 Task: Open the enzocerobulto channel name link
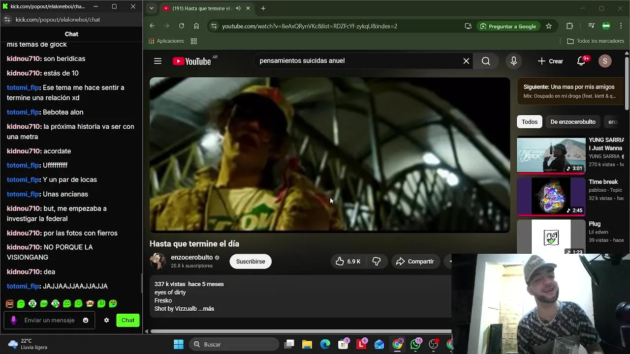coord(191,257)
